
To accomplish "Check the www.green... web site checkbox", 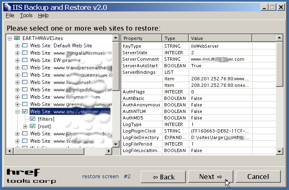I will 25,104.
